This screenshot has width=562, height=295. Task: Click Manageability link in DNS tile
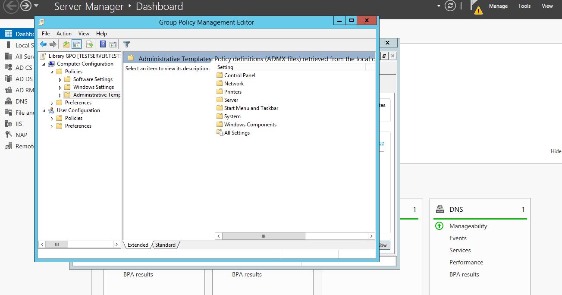(468, 226)
